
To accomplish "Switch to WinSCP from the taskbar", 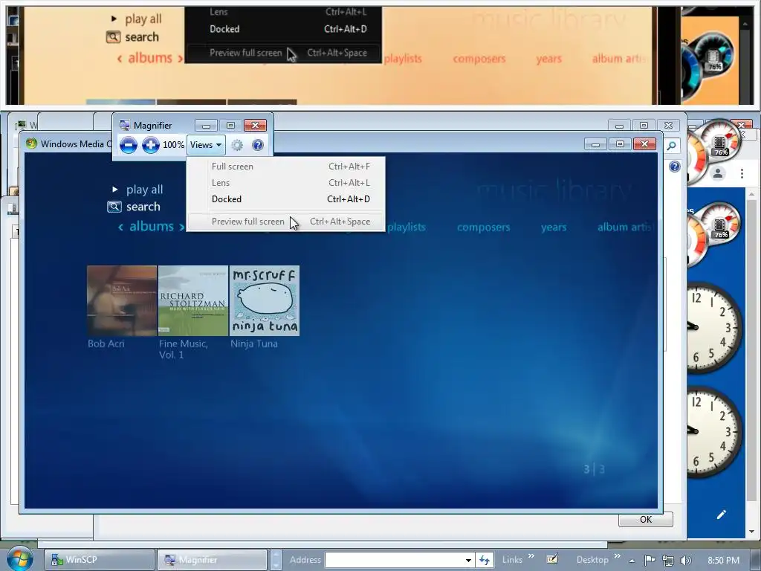I will pos(100,559).
